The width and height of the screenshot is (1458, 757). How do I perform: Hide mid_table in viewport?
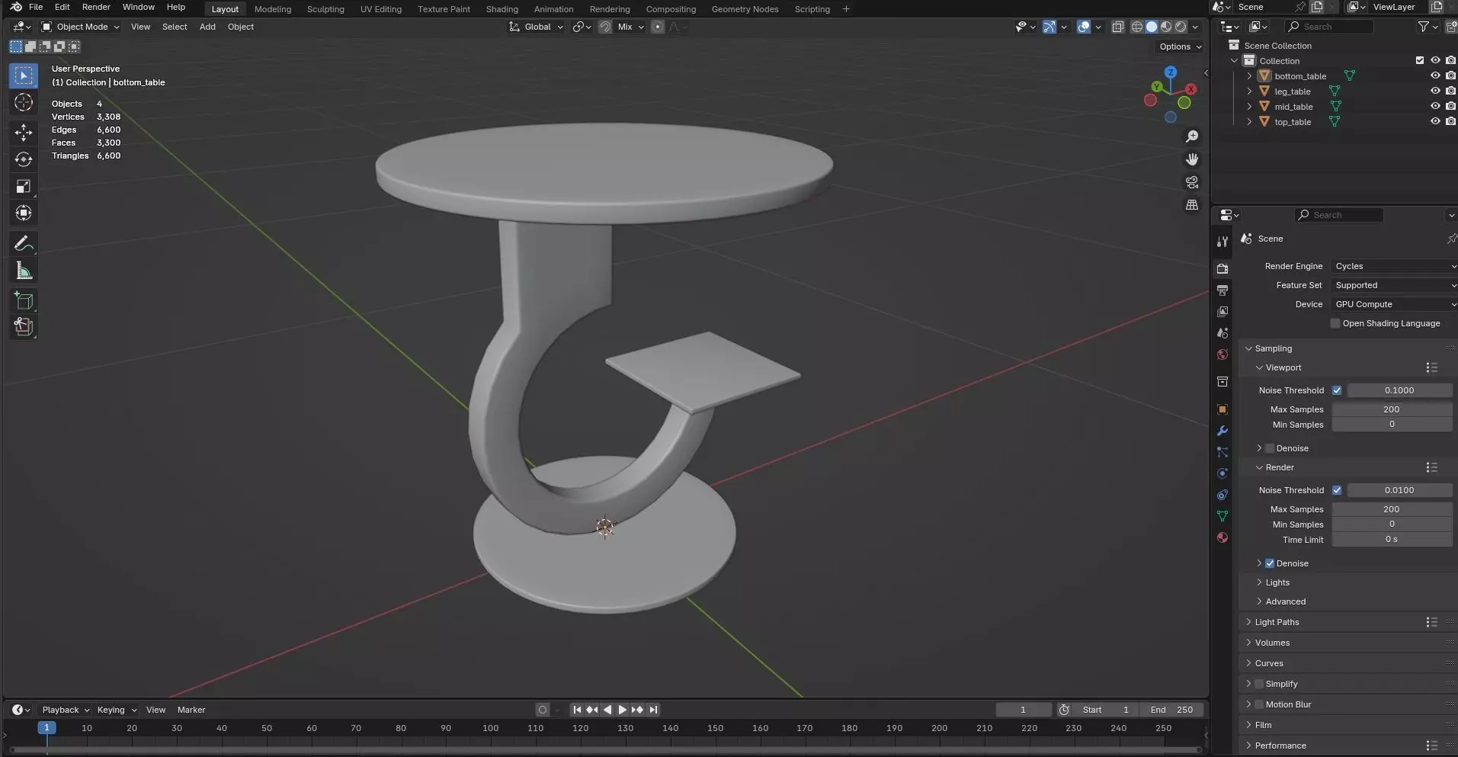(1435, 106)
